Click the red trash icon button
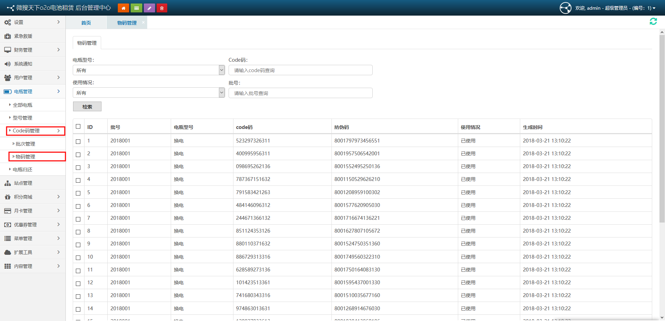 point(162,8)
